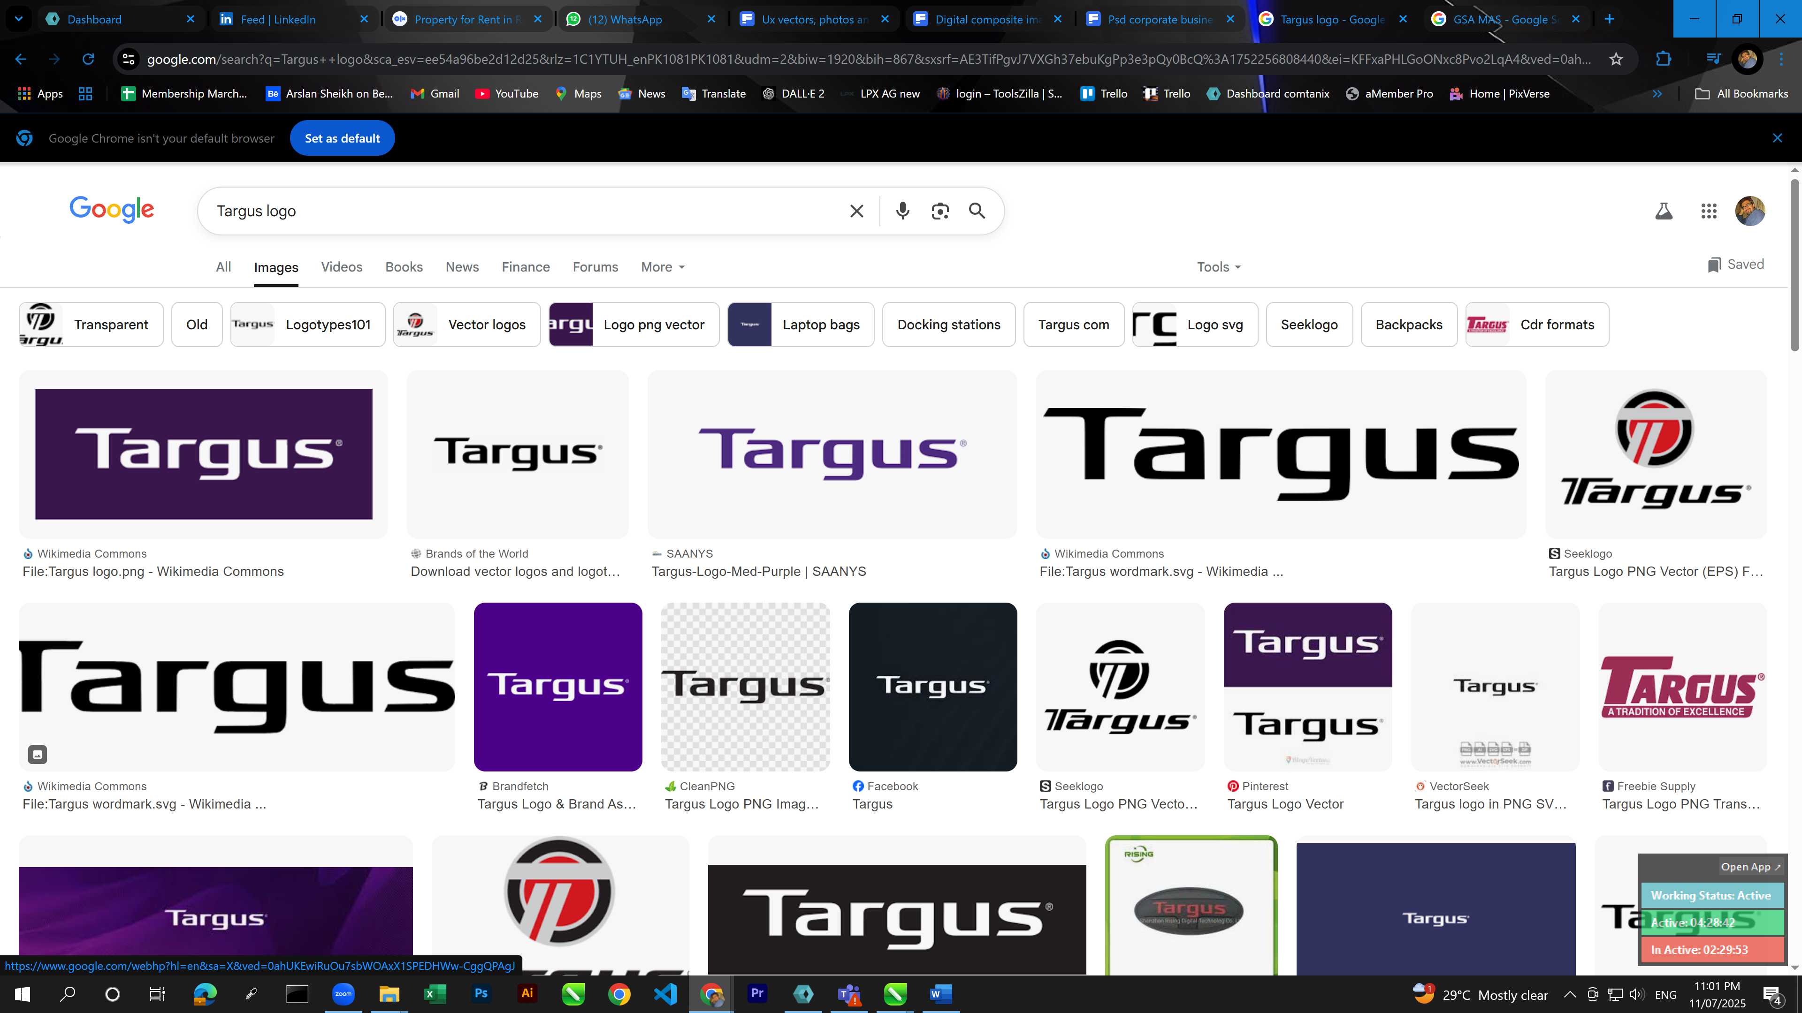
Task: Switch to the All results tab
Action: pyautogui.click(x=223, y=267)
